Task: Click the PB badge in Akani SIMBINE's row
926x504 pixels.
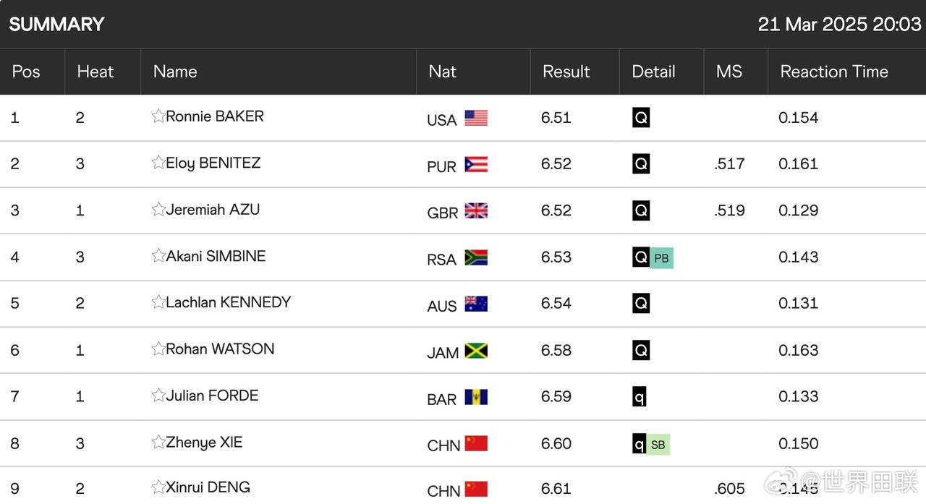Action: click(x=661, y=258)
